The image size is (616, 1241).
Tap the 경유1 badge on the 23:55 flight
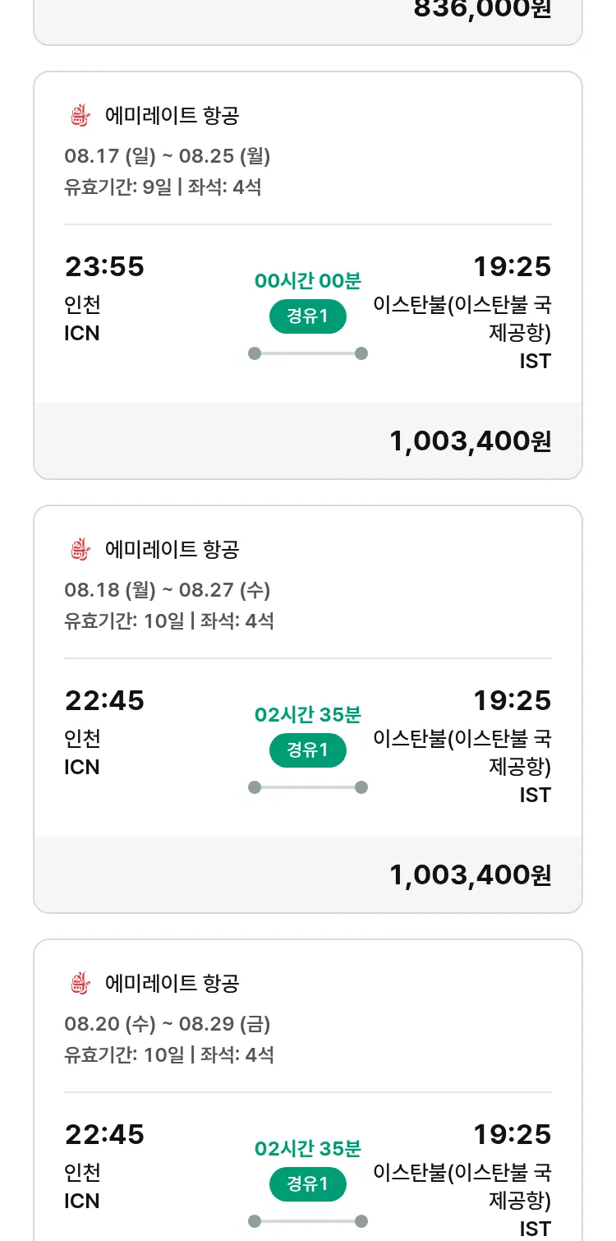click(308, 317)
